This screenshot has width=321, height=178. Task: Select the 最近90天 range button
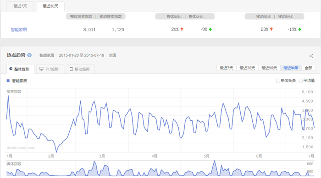point(269,68)
